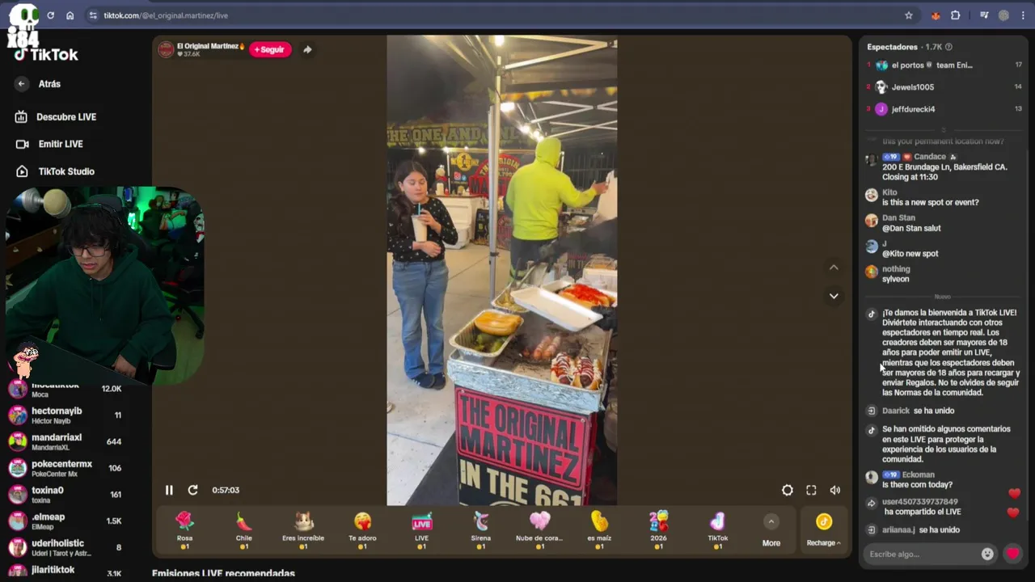Open top viewer jeffdurecki4
1035x582 pixels.
(944, 109)
